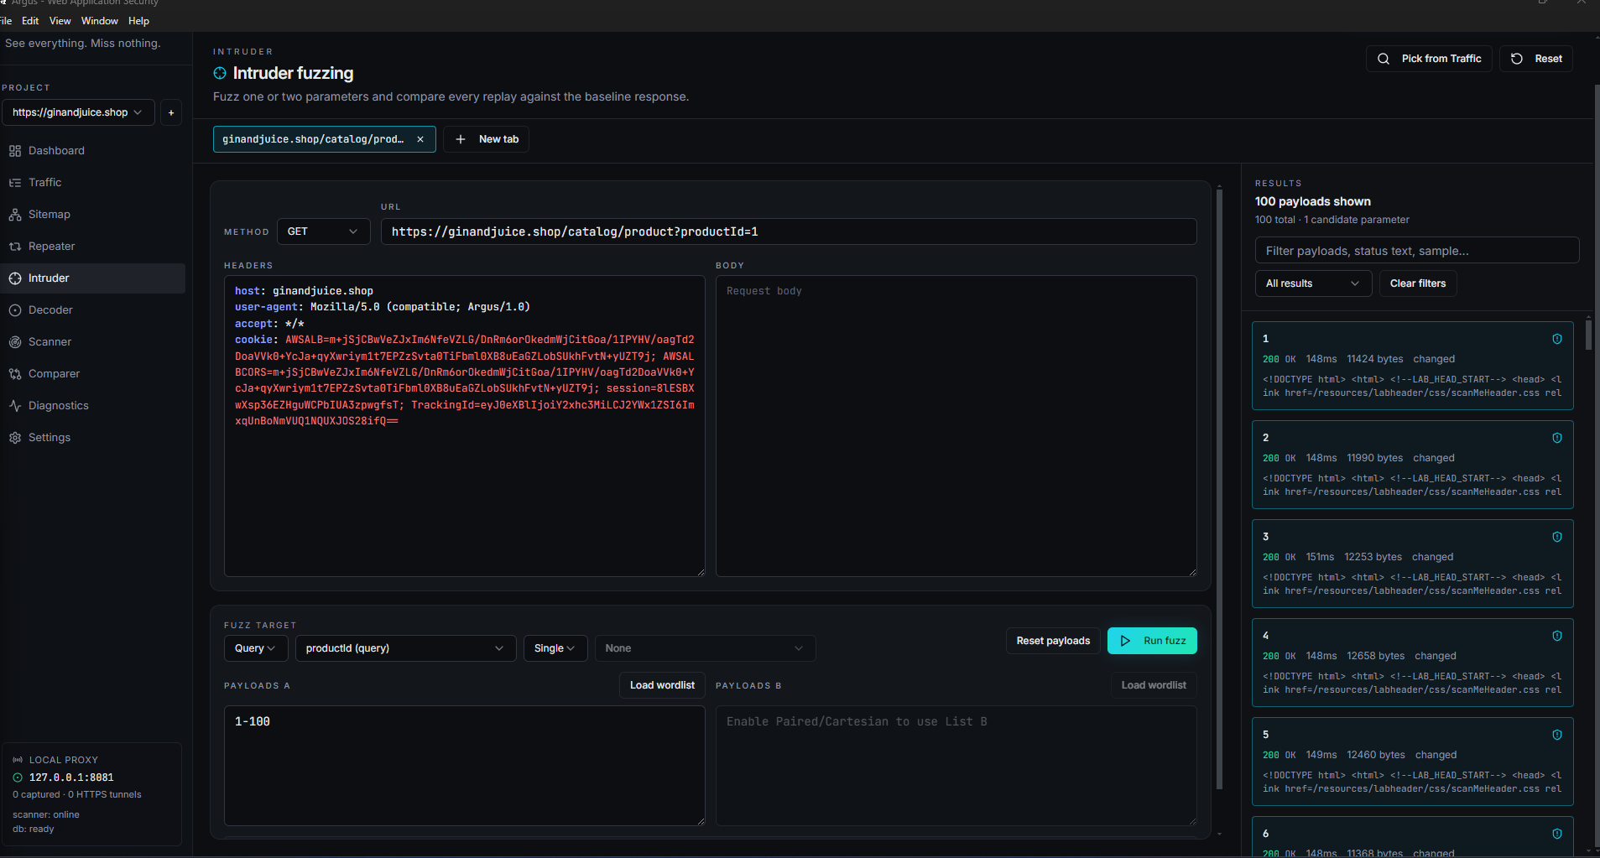Click the Reset button in the header
Screen dimensions: 1600x858
coord(1535,59)
